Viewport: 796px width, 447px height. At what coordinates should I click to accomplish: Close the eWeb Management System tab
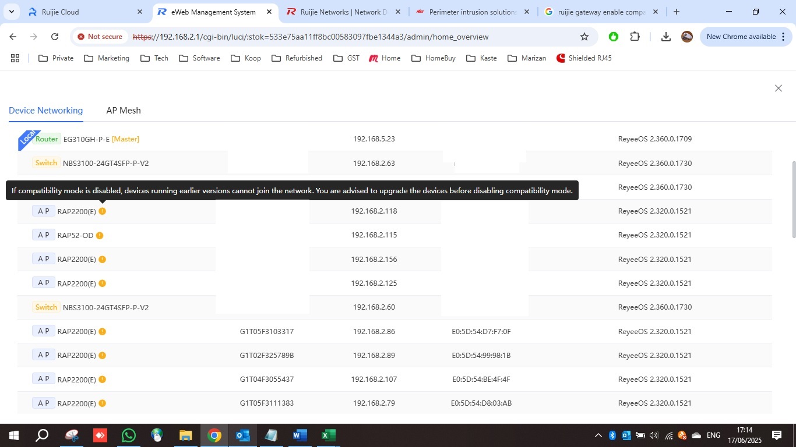tap(269, 12)
